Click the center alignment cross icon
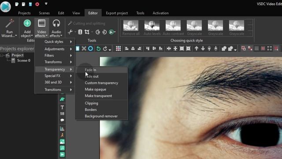This screenshot has height=159, width=282. pyautogui.click(x=169, y=49)
